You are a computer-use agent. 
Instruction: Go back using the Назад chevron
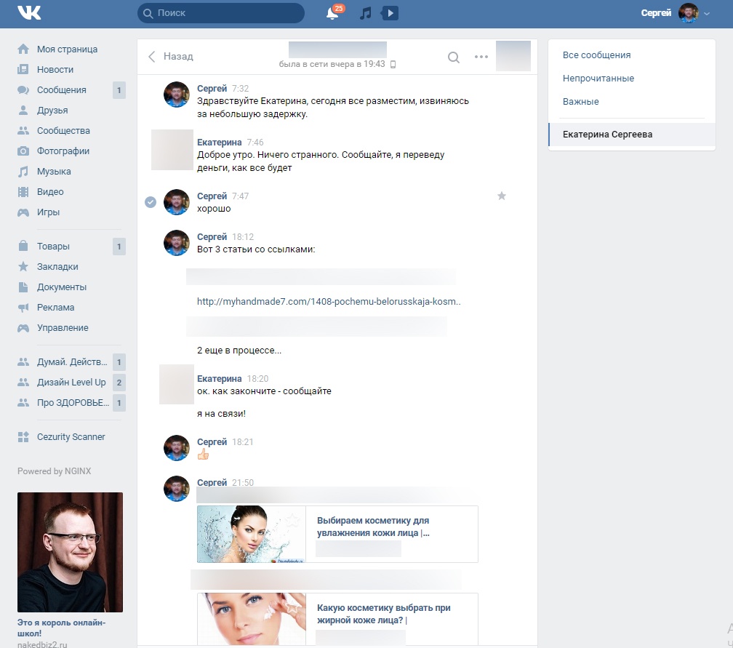151,57
